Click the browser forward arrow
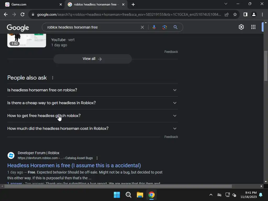The image size is (268, 201). coord(14,15)
